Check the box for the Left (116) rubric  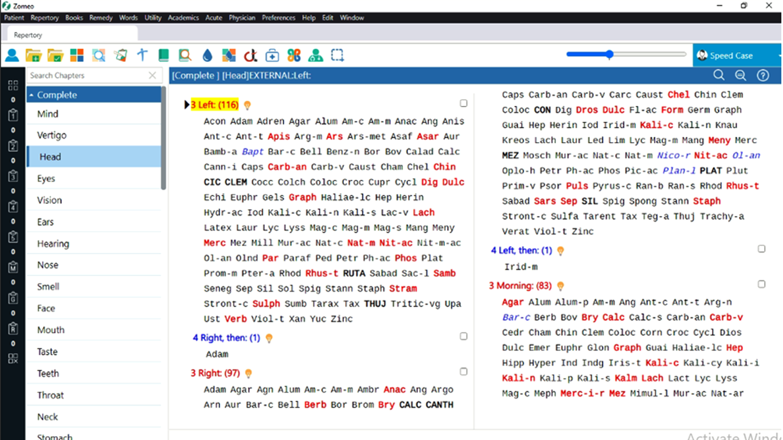click(x=463, y=103)
